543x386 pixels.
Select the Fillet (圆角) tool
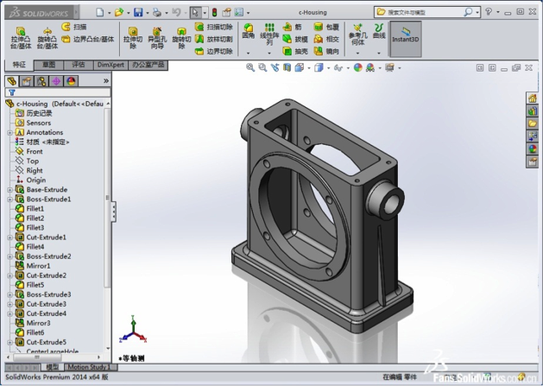point(249,33)
